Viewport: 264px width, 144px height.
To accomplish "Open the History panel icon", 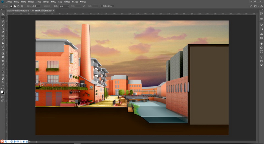I will 261,14.
